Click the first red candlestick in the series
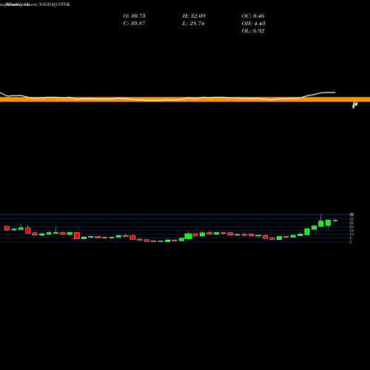The width and height of the screenshot is (370, 370). [x=7, y=228]
